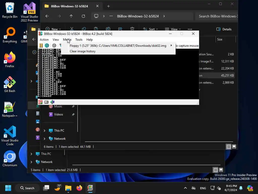258x194 pixels.
Task: Switch front Explorer to details list view
Action: (x=229, y=147)
